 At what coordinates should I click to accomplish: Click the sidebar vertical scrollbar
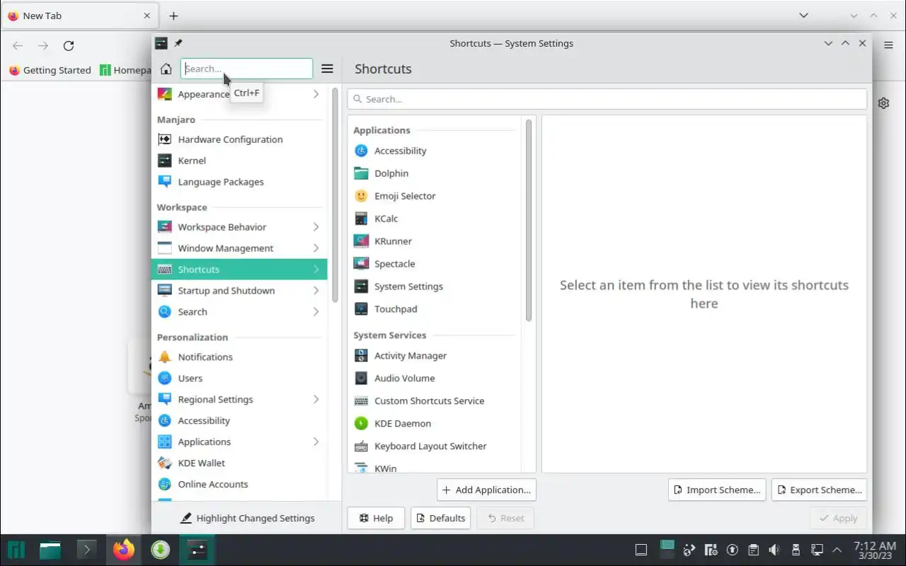(334, 195)
